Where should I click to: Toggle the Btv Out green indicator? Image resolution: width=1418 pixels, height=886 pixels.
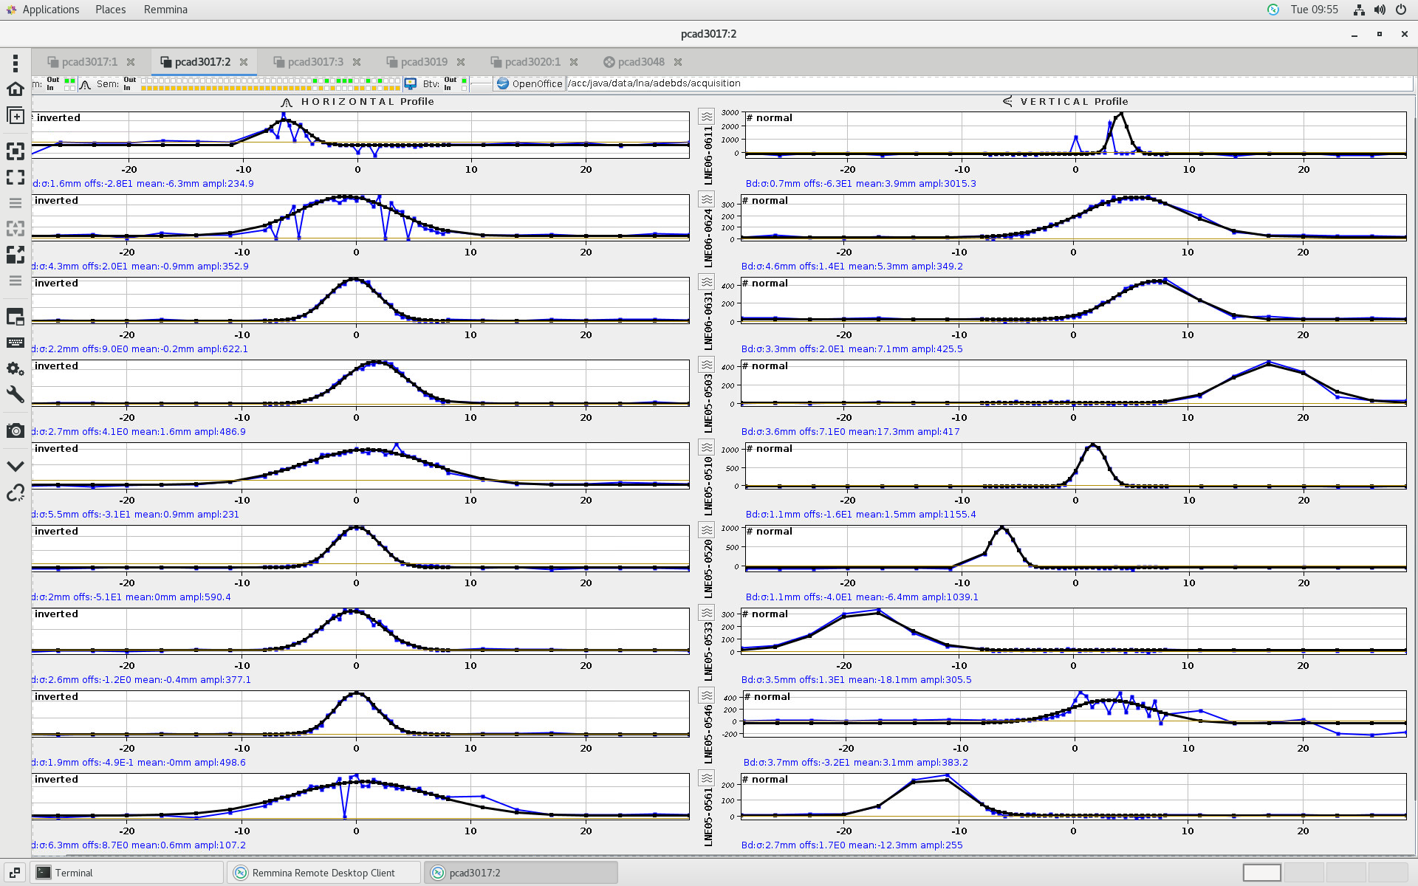464,80
